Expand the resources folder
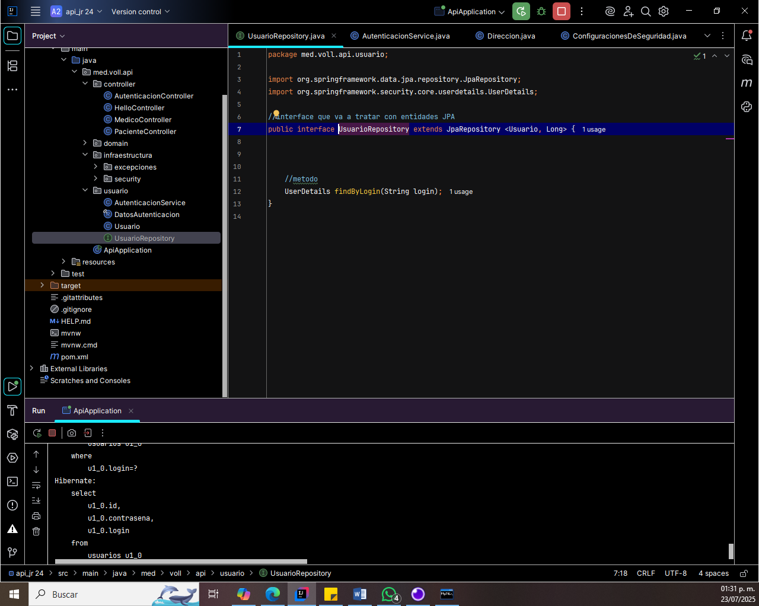 (x=64, y=261)
